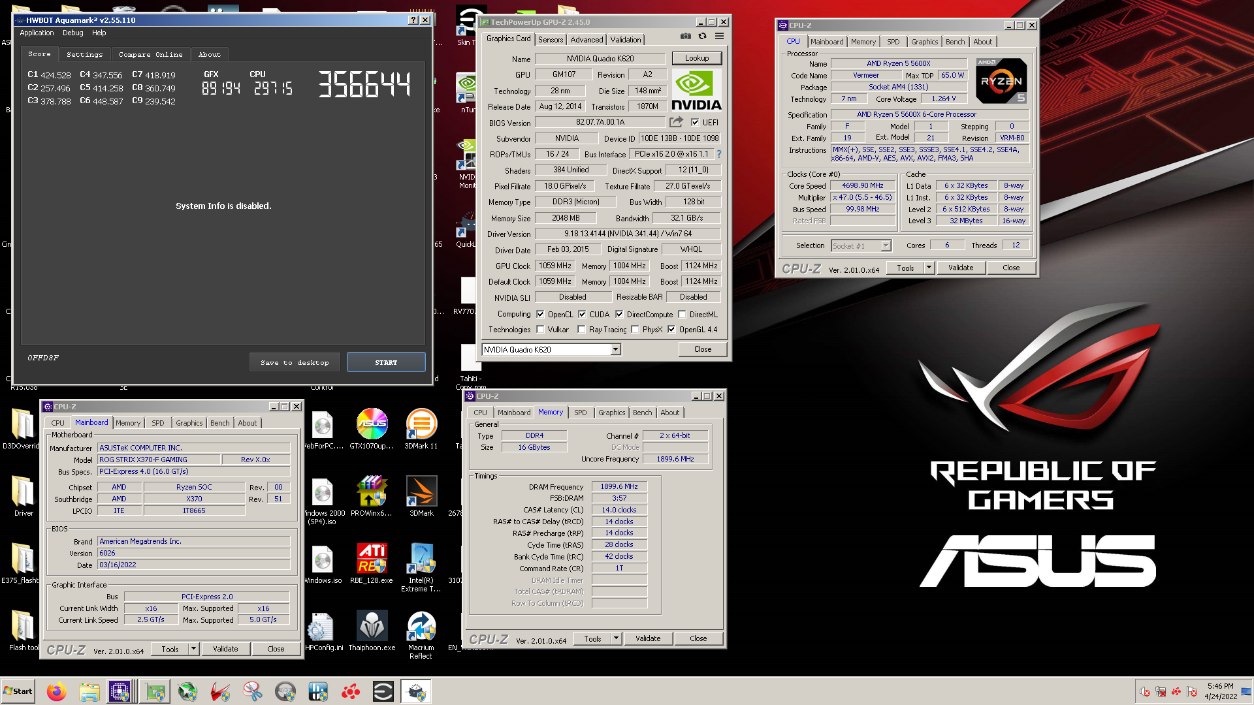Click the BIOS Version value 6026 in CPU-Z
This screenshot has height=705, width=1254.
(x=194, y=553)
